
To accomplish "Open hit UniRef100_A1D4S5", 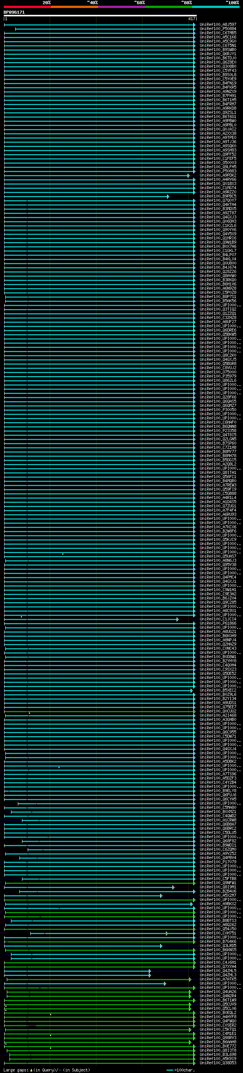I will [218, 502].
